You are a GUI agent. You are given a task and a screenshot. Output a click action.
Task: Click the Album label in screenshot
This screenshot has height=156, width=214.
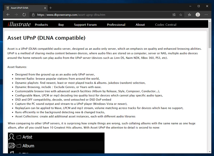(x=28, y=146)
